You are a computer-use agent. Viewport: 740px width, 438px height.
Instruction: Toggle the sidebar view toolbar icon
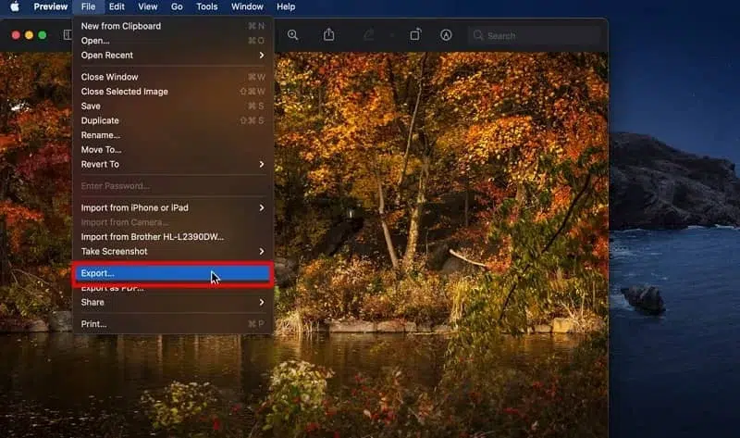point(68,34)
